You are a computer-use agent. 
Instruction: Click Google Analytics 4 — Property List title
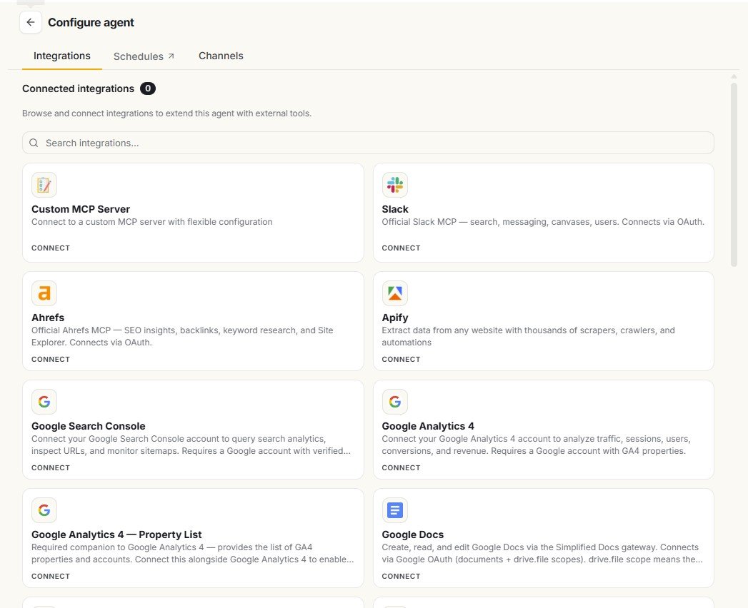[116, 534]
